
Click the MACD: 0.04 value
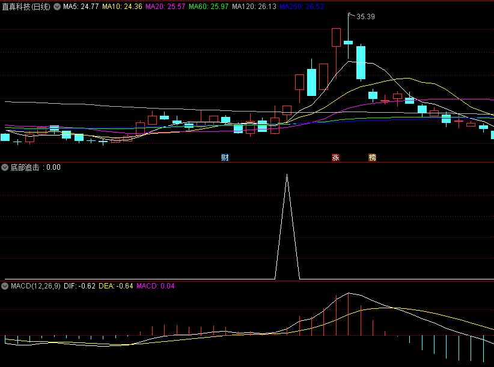pos(155,286)
